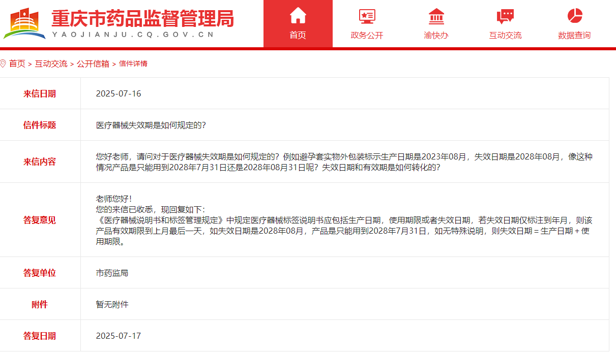Click the breadcrumb location pin icon
Image resolution: width=616 pixels, height=353 pixels.
tap(3, 63)
